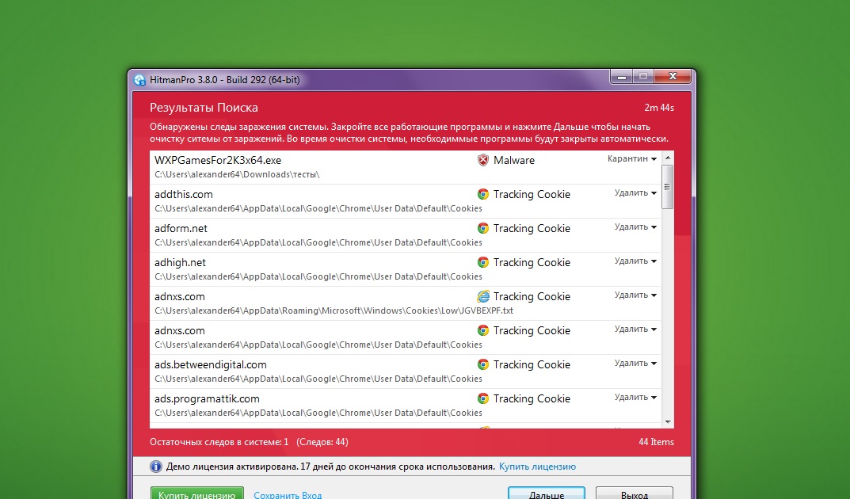Click the Результаты Поиска heading
The image size is (850, 499).
point(204,108)
